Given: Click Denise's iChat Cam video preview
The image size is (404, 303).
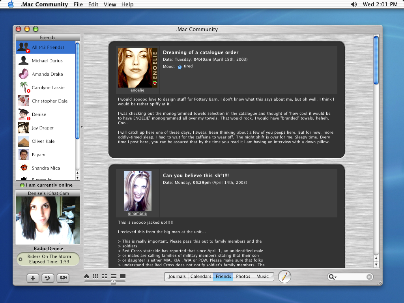Looking at the screenshot, I should [x=48, y=220].
